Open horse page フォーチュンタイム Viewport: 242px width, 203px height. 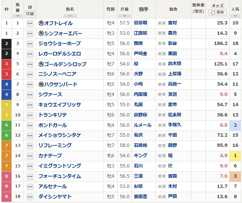(59, 176)
